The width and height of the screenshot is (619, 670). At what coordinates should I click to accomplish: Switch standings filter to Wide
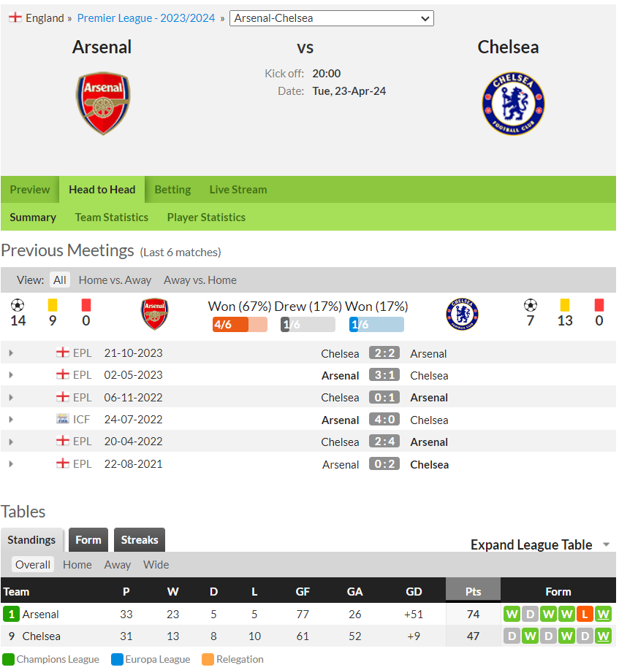(x=156, y=565)
